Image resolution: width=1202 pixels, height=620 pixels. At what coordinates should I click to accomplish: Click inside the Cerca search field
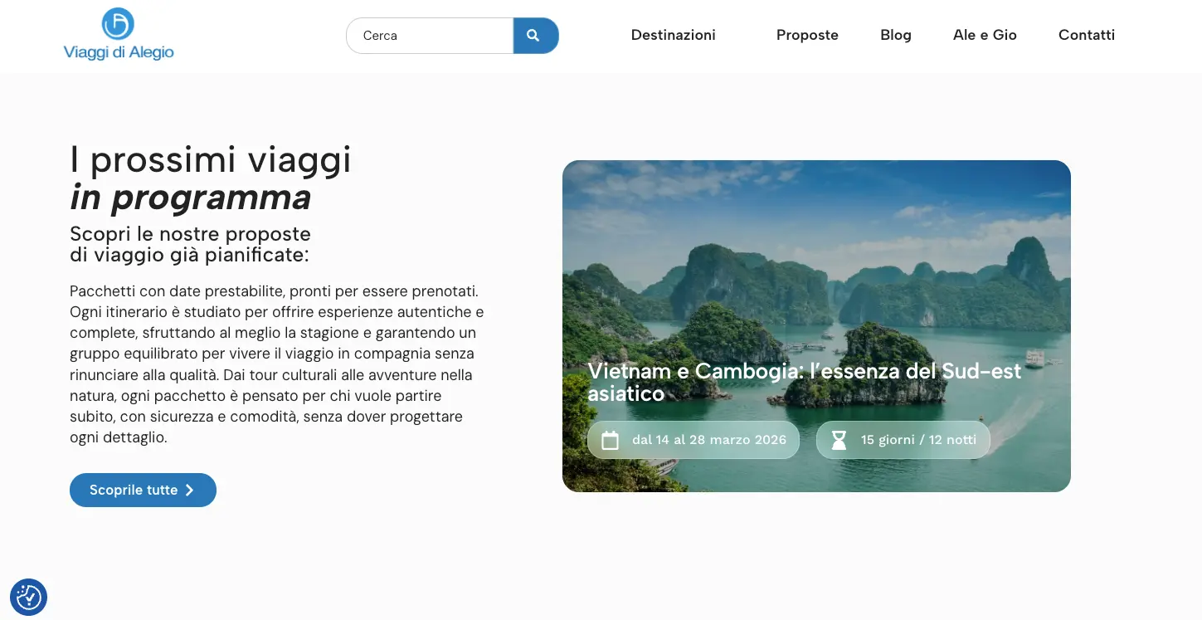pyautogui.click(x=430, y=36)
